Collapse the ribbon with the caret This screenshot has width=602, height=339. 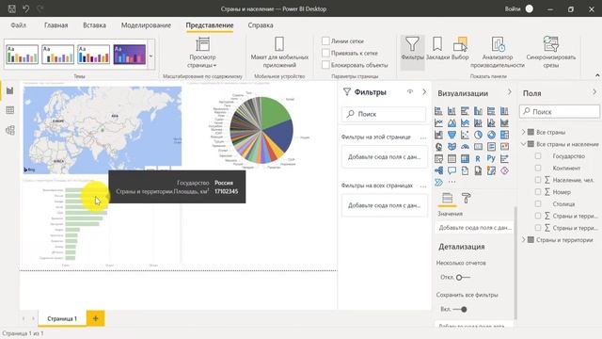597,75
